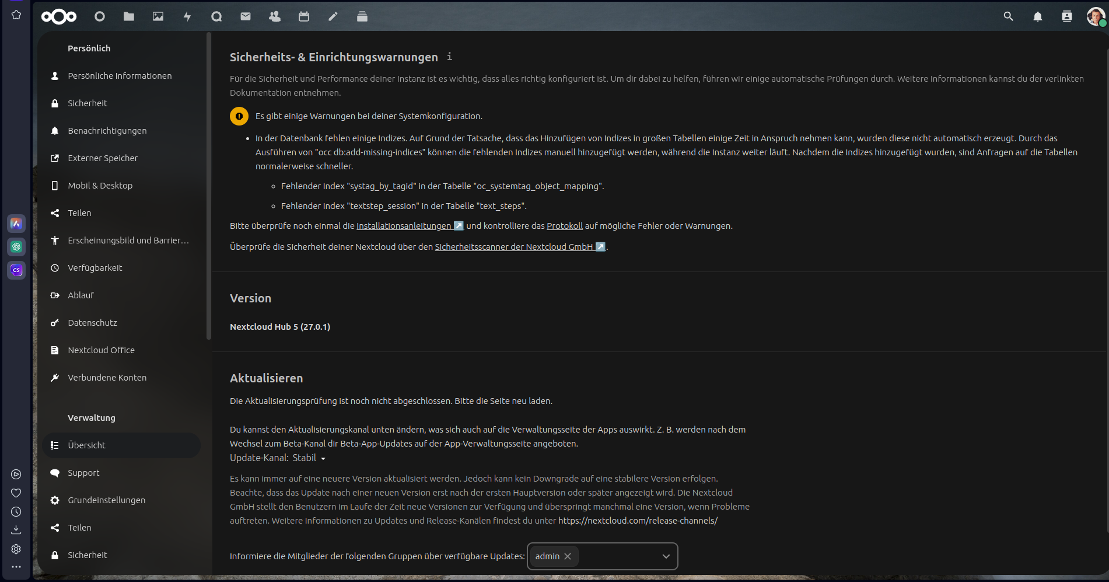Open Verfügbarkeit settings
The height and width of the screenshot is (582, 1109).
pyautogui.click(x=121, y=268)
